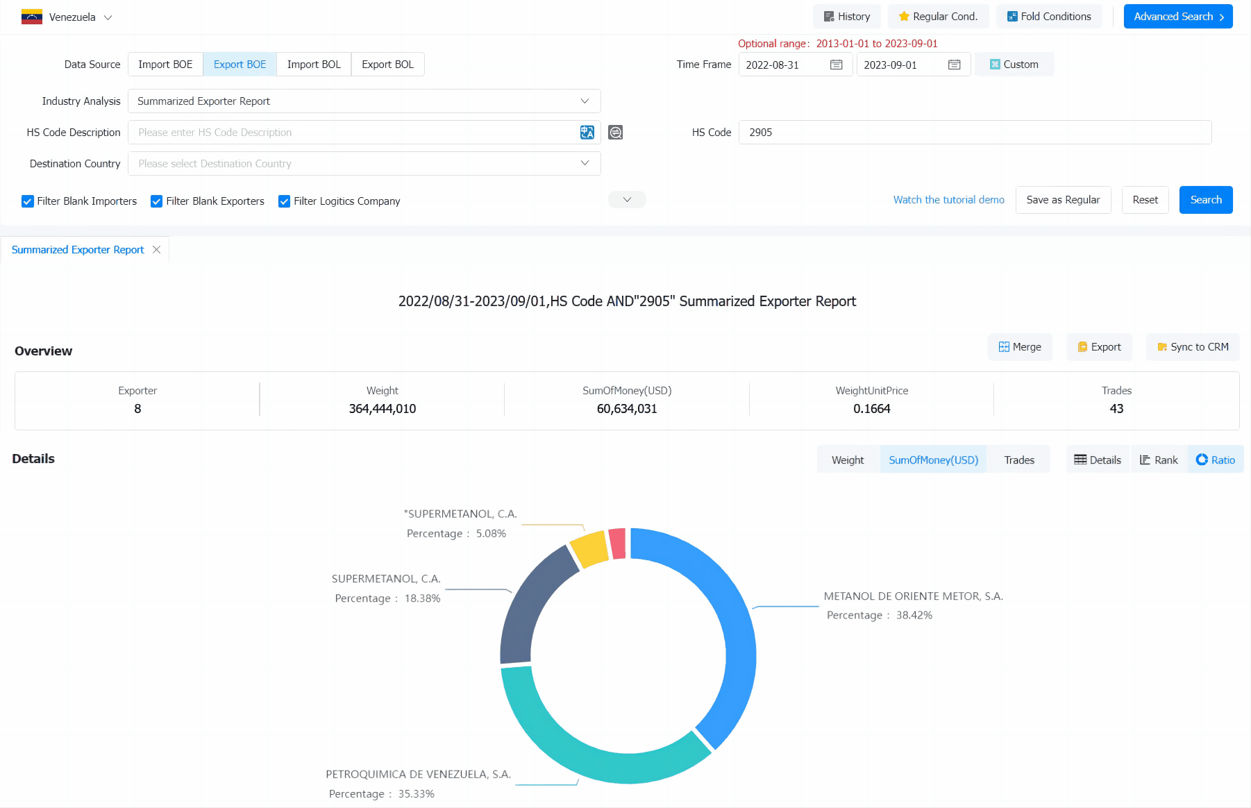Click the Exporter count 8
Viewport: 1251px width, 808px height.
137,409
